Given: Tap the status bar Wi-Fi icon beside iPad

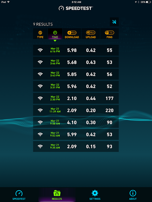Looking at the screenshot, I should 9,2.
